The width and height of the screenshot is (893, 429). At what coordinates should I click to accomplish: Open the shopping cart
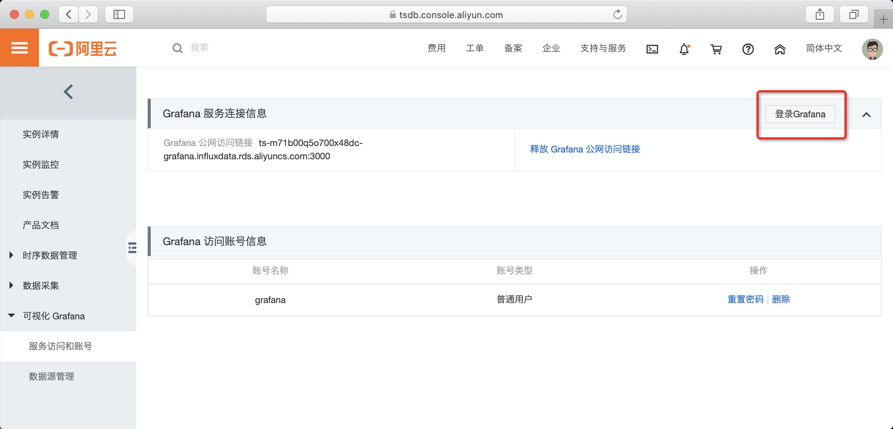716,49
